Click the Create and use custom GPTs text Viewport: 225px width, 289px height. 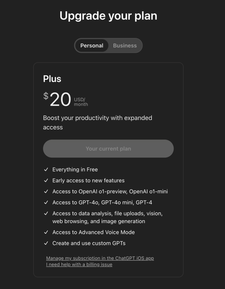[x=89, y=243]
